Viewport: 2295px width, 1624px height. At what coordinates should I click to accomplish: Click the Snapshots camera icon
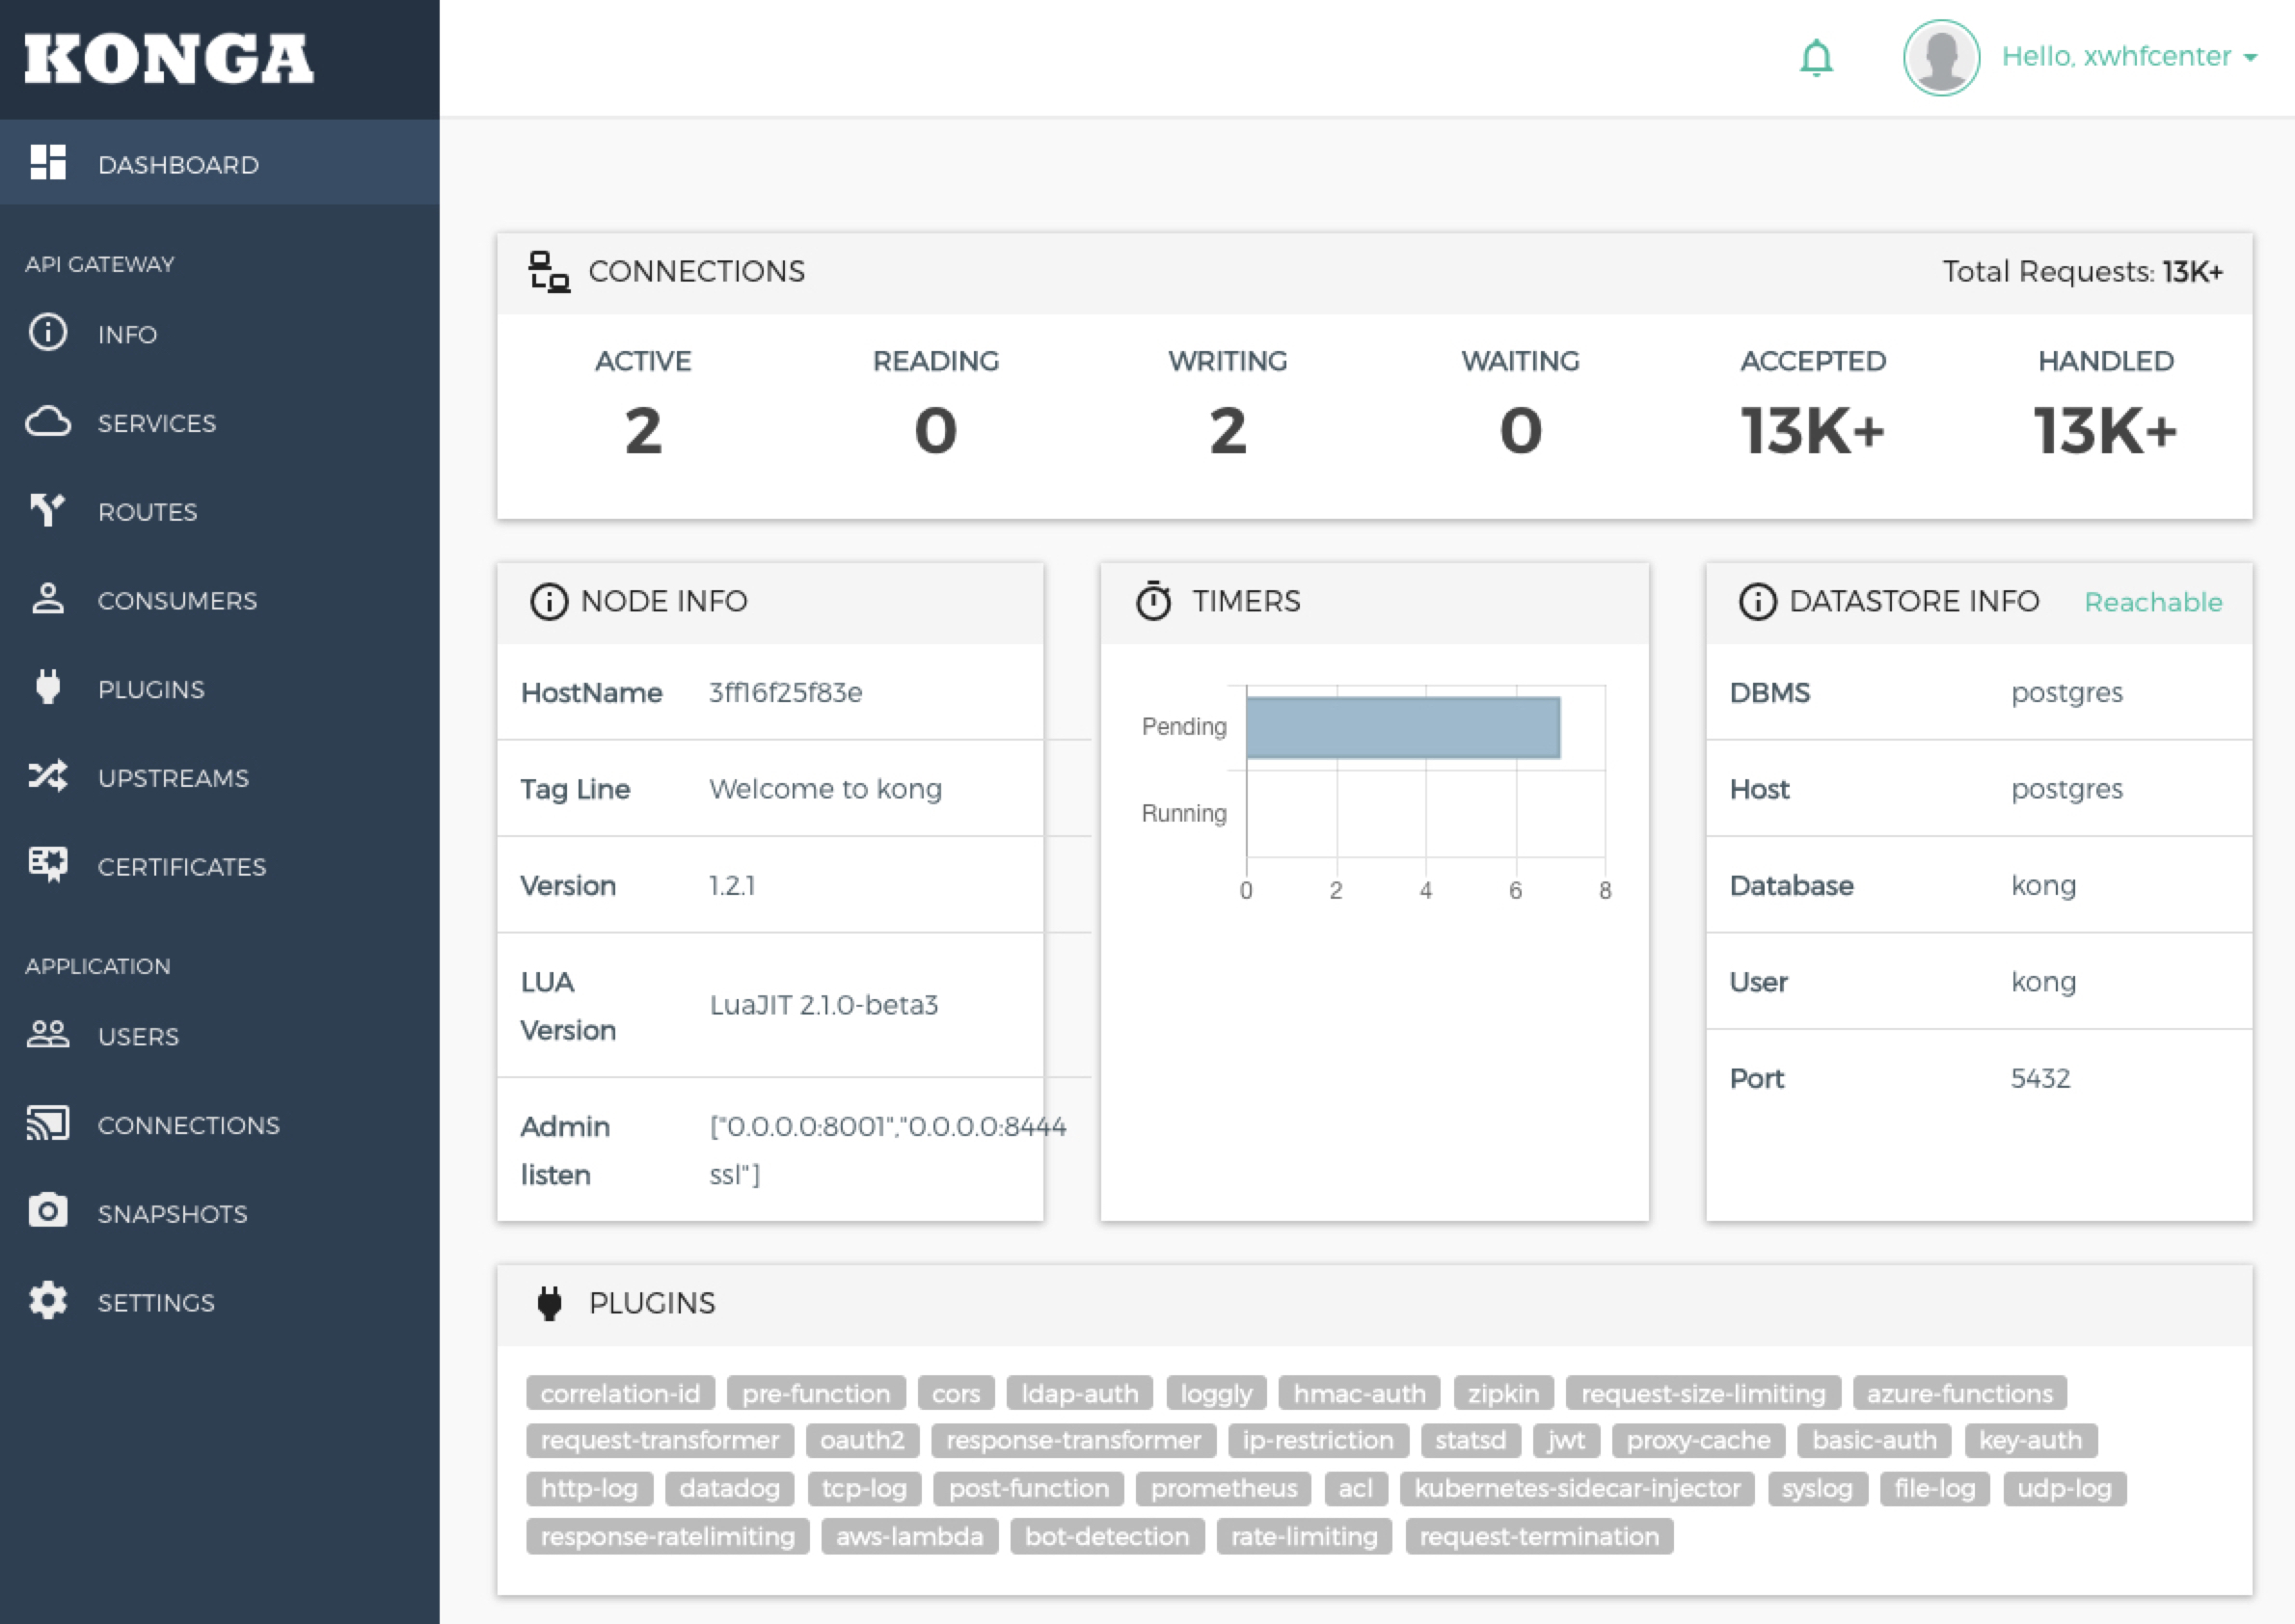tap(48, 1212)
